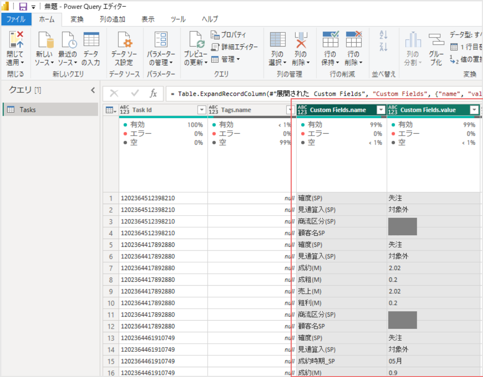The image size is (483, 377).
Task: Switch to the Transform (変換) tab
Action: point(77,19)
